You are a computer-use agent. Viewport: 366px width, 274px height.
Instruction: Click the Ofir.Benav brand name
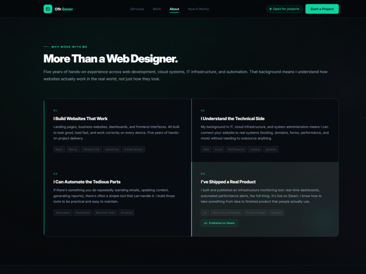(x=64, y=9)
